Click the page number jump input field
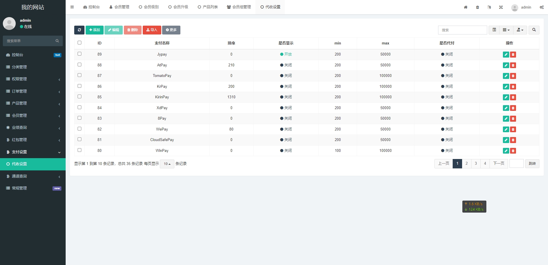The height and width of the screenshot is (265, 548). pos(516,164)
